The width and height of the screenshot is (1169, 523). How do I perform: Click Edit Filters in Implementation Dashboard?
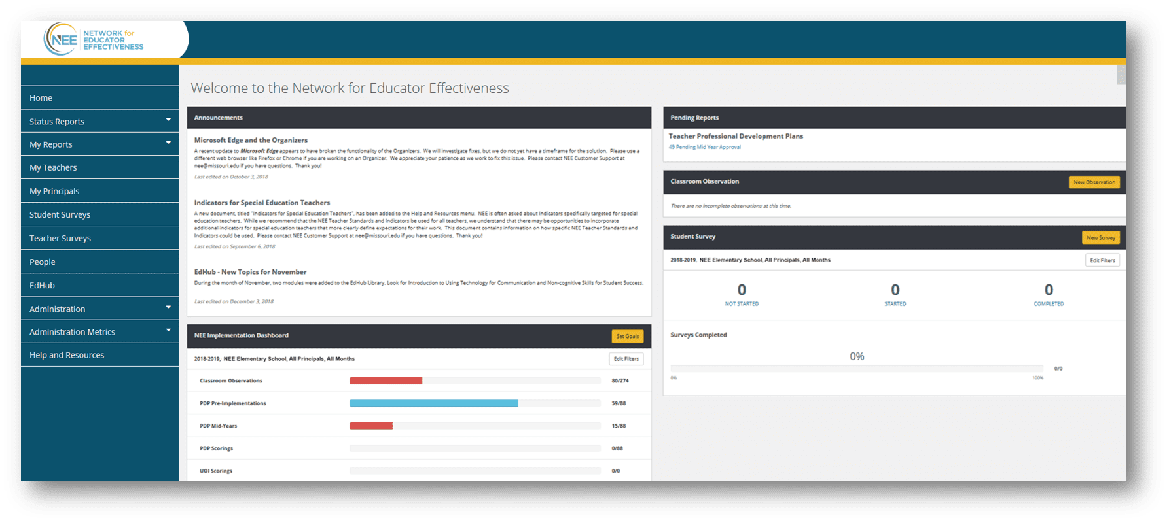(x=626, y=359)
